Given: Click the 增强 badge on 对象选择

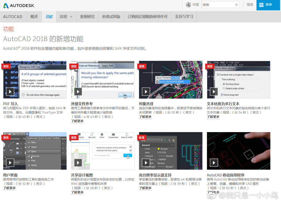Looking at the screenshot, I should 142,66.
